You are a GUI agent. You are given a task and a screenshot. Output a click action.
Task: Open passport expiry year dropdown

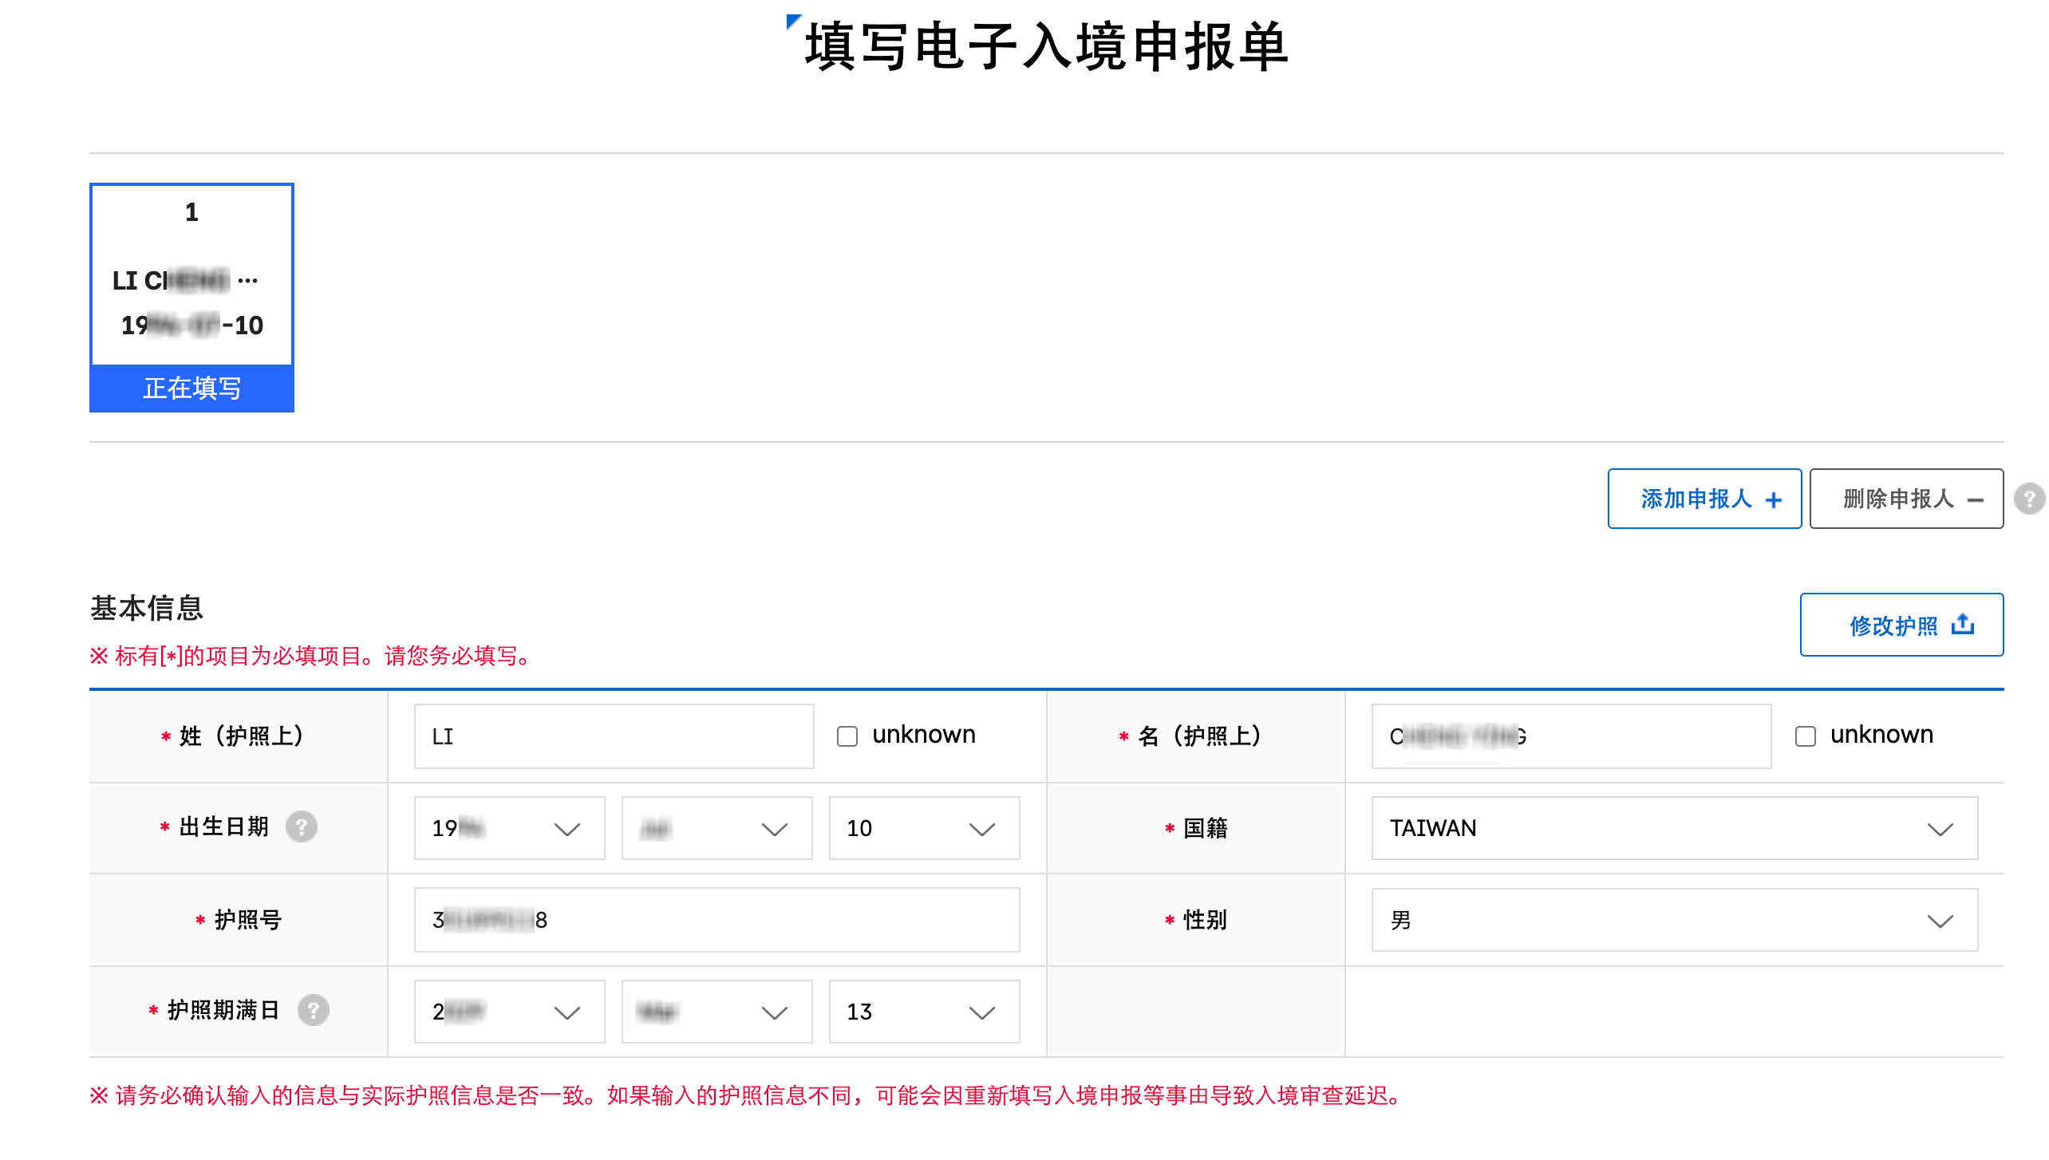[x=509, y=1012]
